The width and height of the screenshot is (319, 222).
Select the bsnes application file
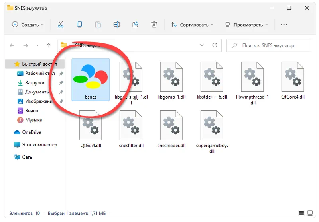pos(91,80)
